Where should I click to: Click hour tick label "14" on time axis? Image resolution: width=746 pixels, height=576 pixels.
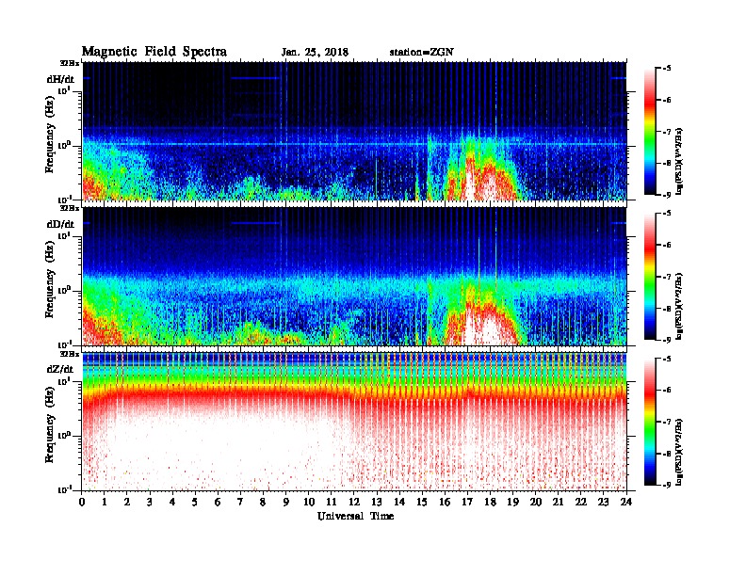pyautogui.click(x=399, y=502)
